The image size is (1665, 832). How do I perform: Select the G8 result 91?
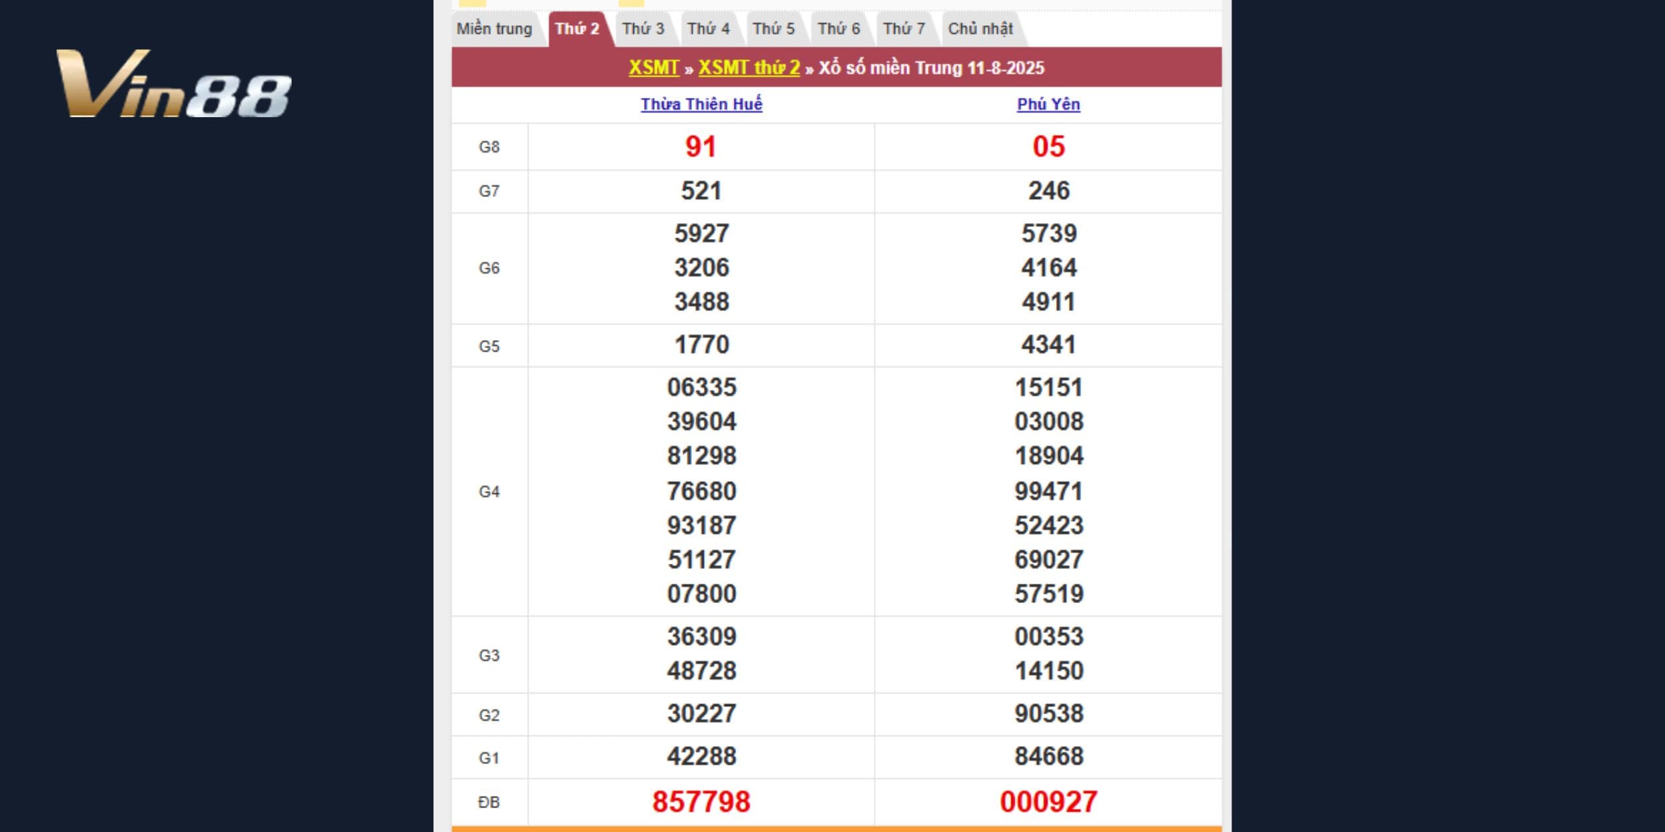coord(701,146)
